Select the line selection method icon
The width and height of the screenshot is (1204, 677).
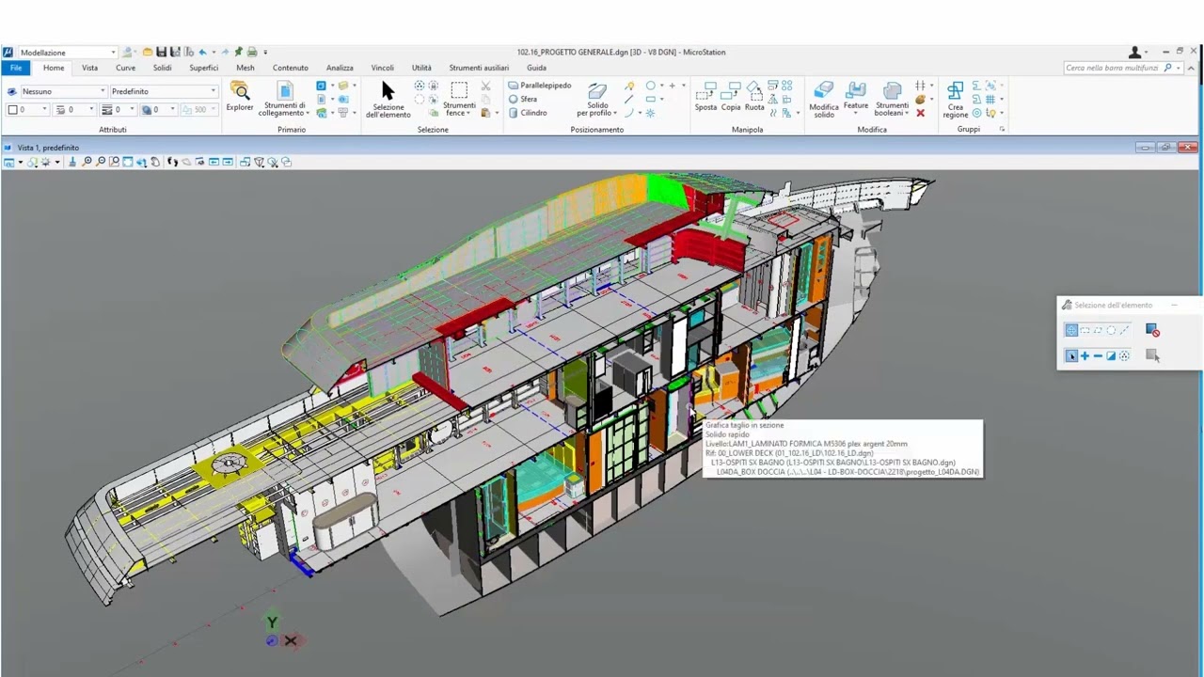coord(1124,330)
